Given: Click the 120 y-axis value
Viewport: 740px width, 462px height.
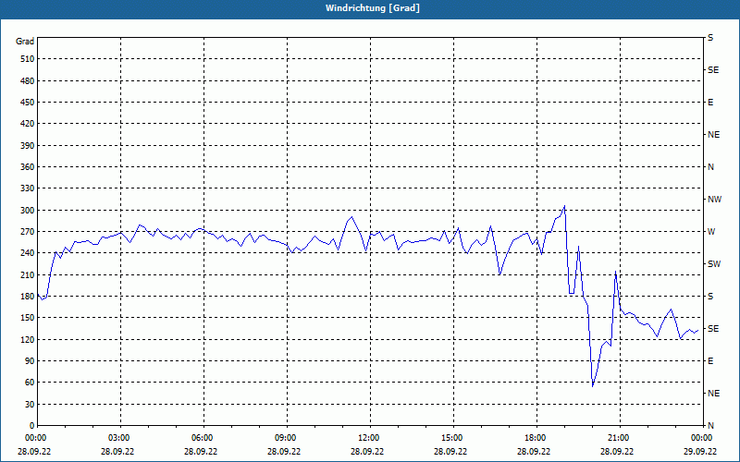Looking at the screenshot, I should (27, 339).
